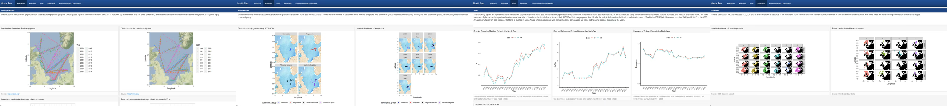Select the Seabirds tab in the Seabirds dashboard
Viewport: 947px width, 106px height.
[x=761, y=3]
